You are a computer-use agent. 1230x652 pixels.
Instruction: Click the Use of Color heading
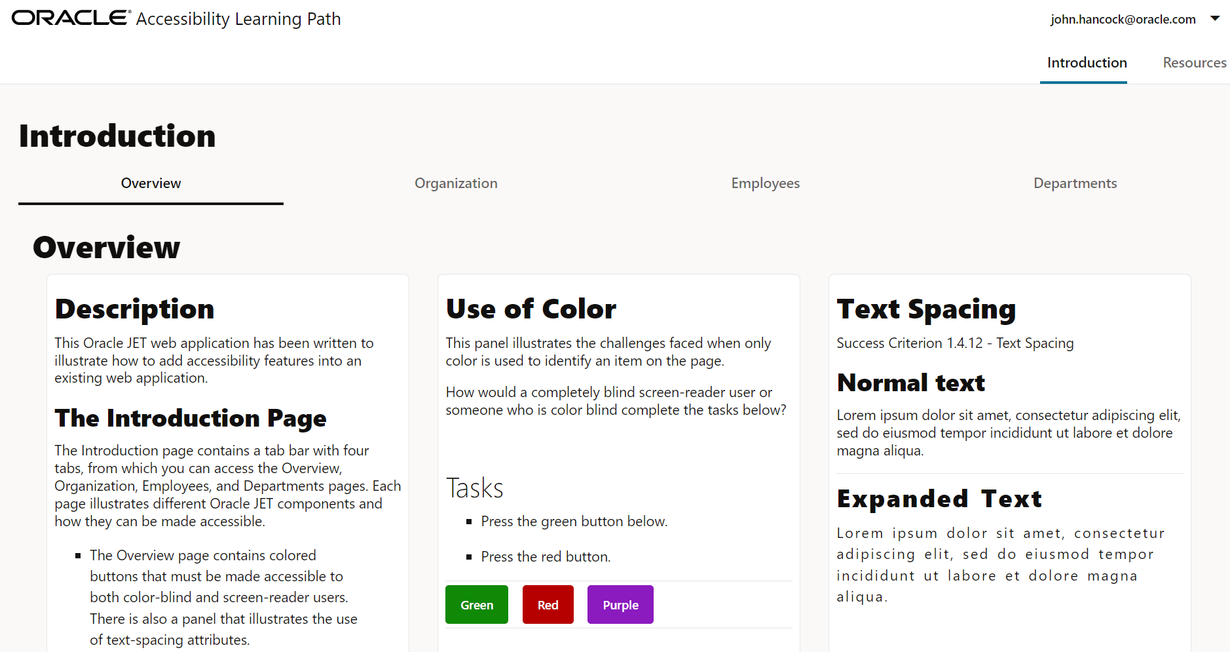[531, 309]
